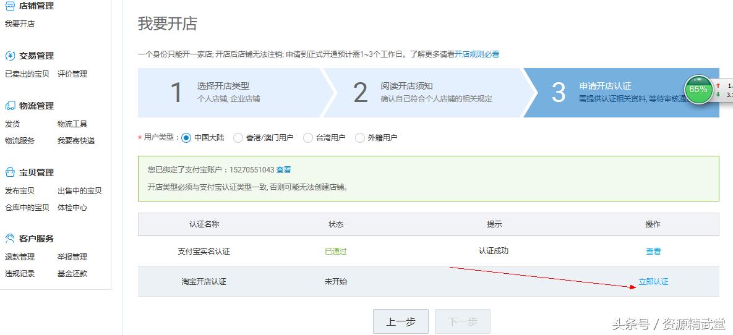Open 发布宝贝 in sidebar
This screenshot has width=733, height=335.
[20, 190]
